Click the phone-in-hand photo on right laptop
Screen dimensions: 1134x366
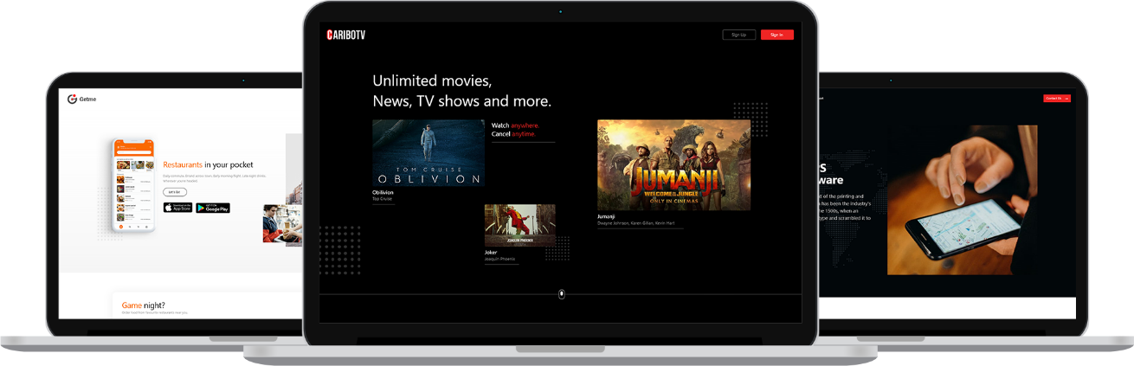962,200
